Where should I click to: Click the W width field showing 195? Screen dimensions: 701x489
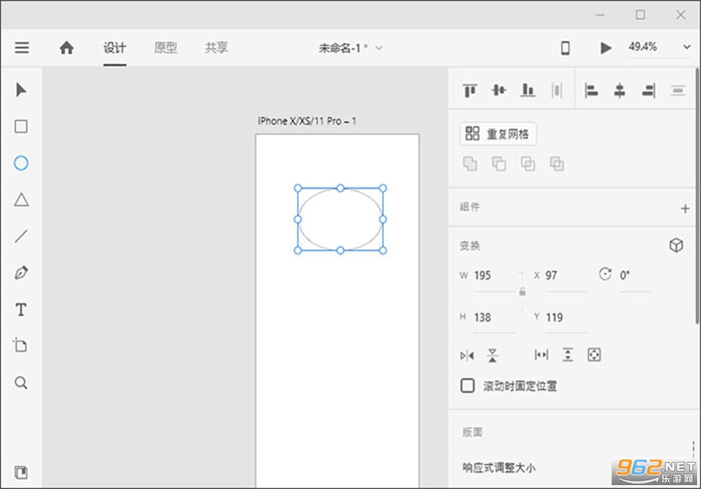(495, 275)
